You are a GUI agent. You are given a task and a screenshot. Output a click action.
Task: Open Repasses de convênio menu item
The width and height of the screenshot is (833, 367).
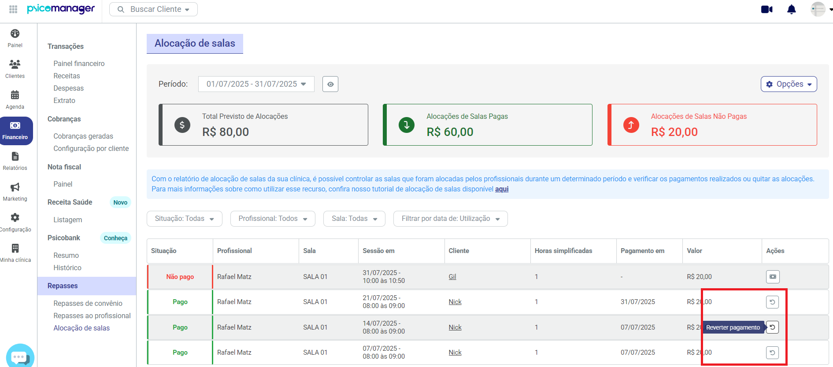(88, 304)
